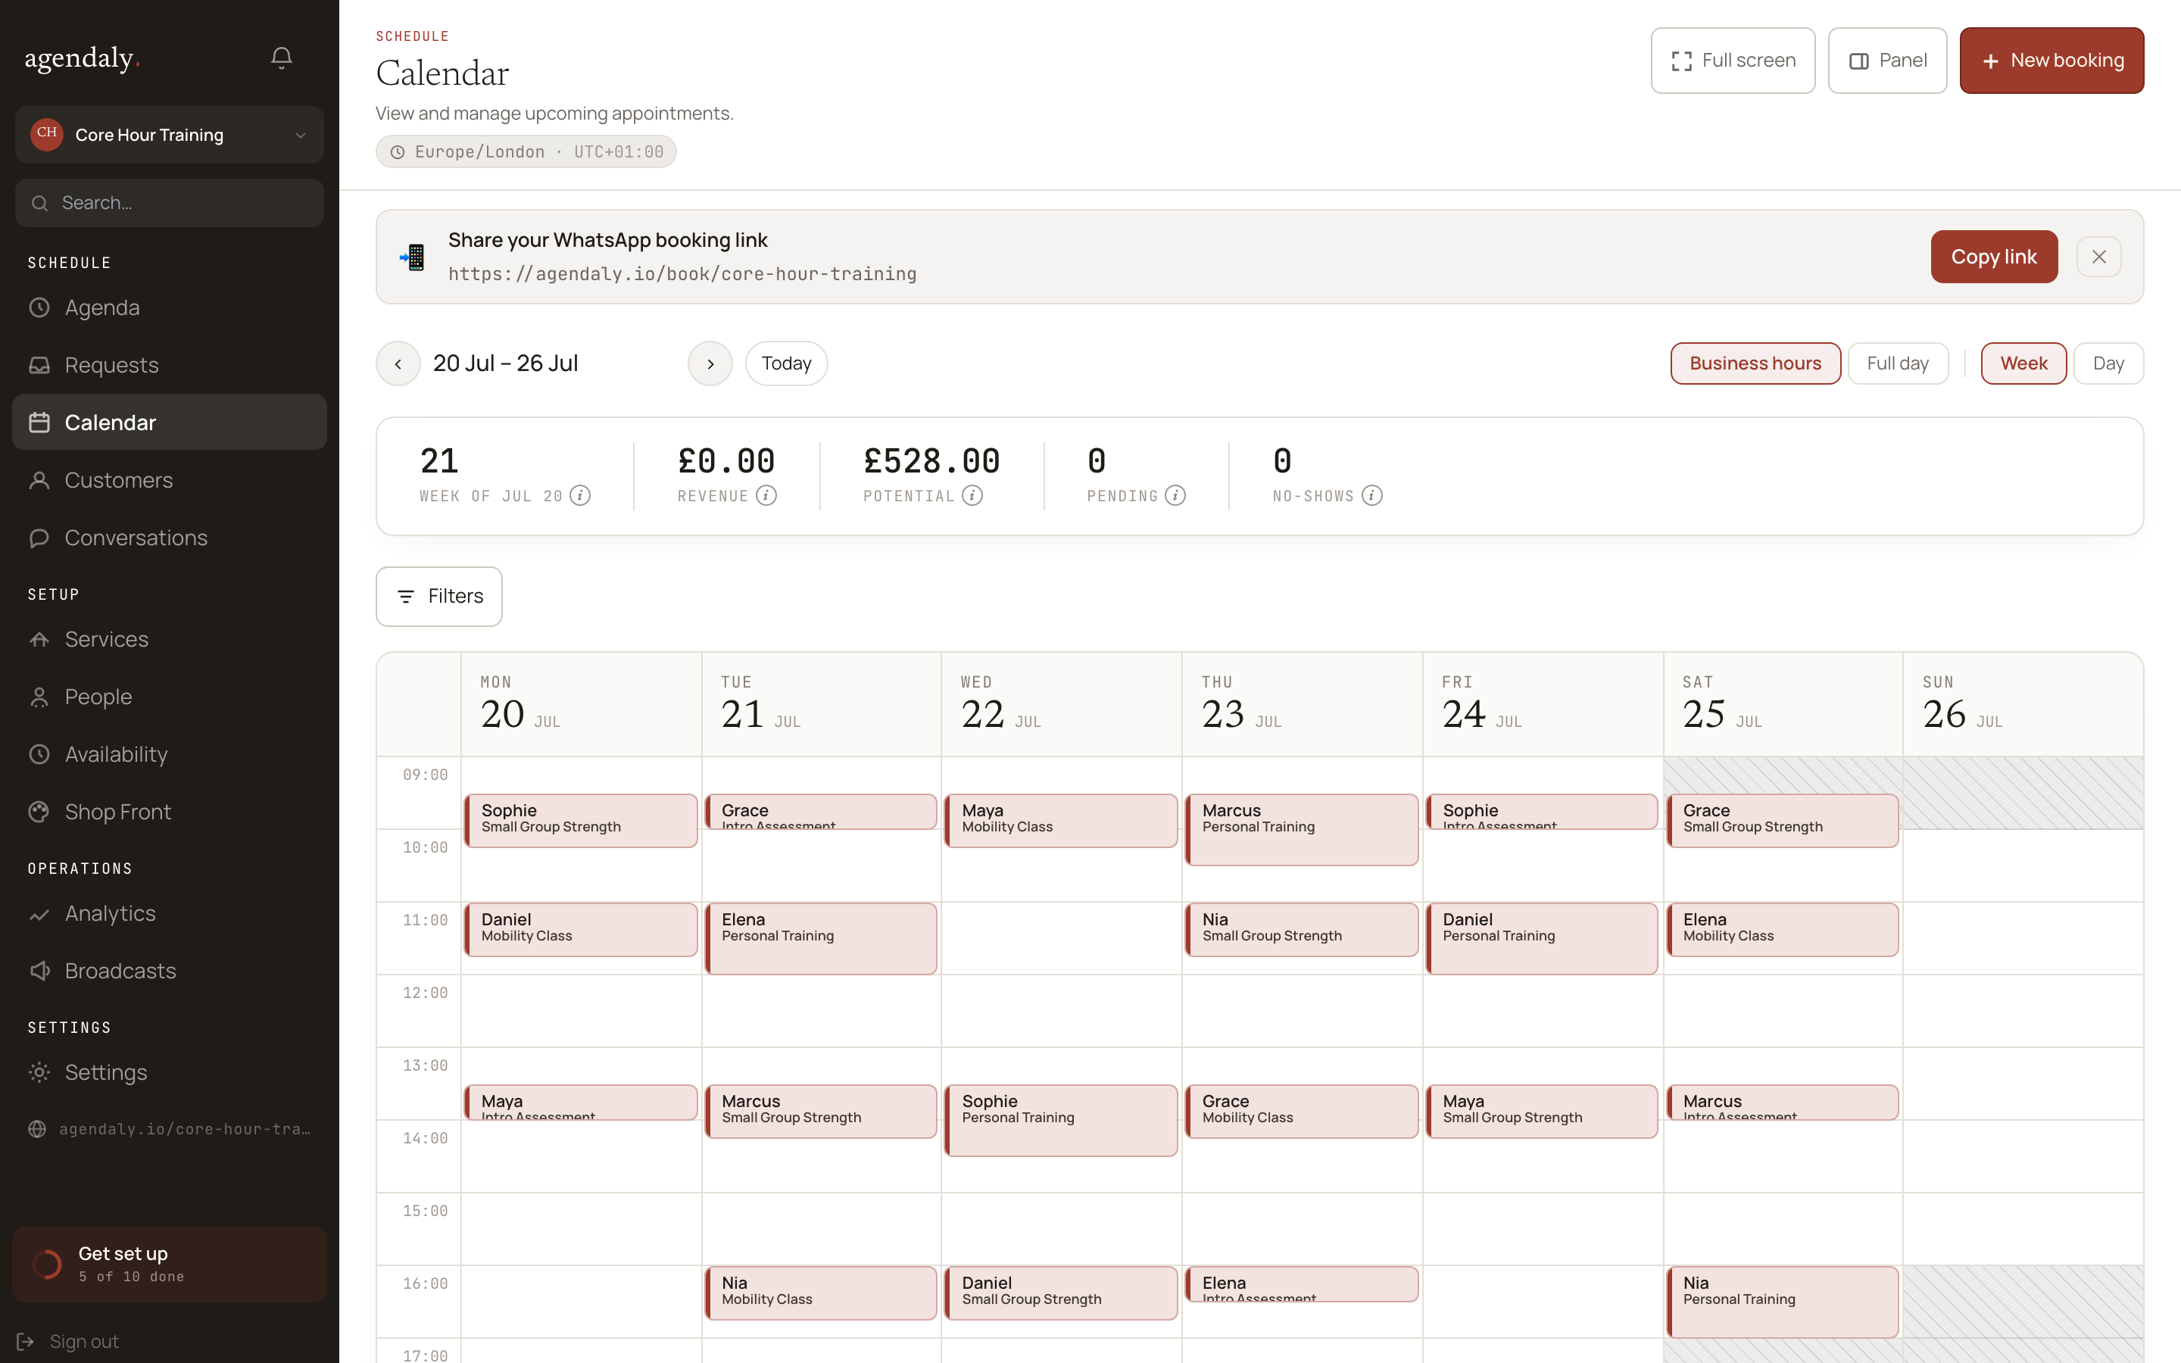This screenshot has width=2181, height=1363.
Task: Click info icon next to Pending
Action: (x=1175, y=496)
